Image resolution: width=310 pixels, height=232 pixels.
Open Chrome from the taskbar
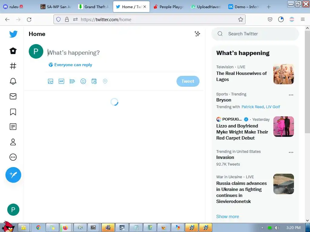point(38,228)
